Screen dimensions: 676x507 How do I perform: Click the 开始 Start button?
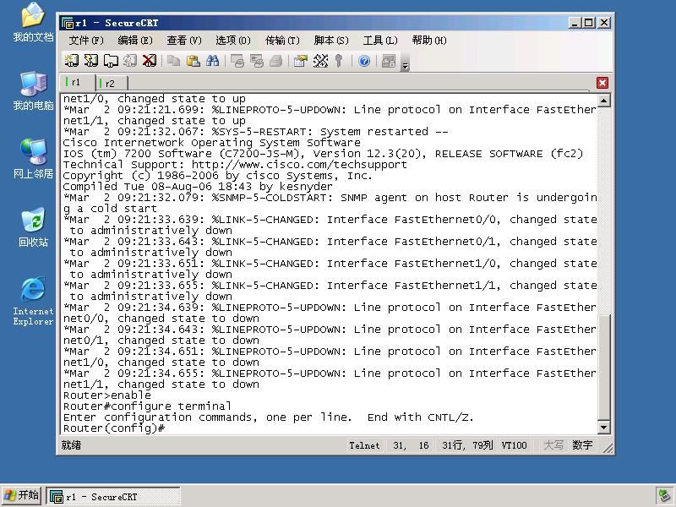pyautogui.click(x=22, y=496)
